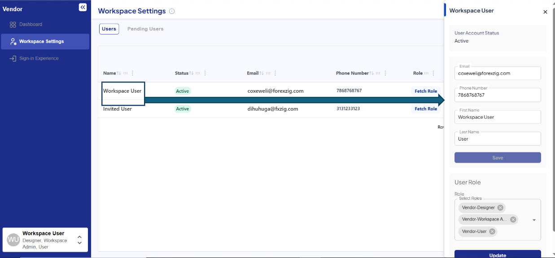Remove the Vendor-Workspace Admin role chip
The height and width of the screenshot is (258, 555).
click(513, 219)
